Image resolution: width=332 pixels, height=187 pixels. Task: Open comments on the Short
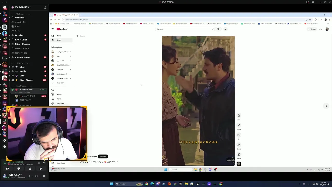pos(239,135)
